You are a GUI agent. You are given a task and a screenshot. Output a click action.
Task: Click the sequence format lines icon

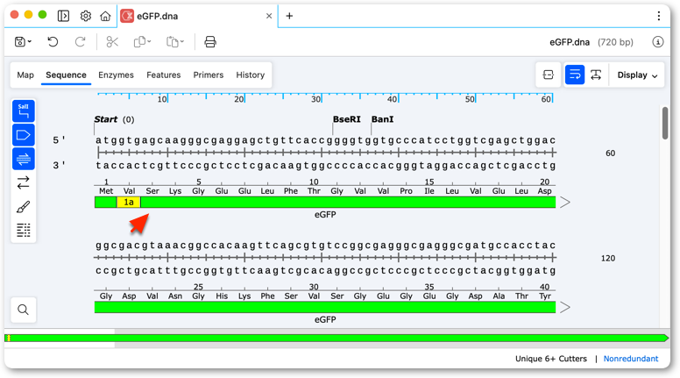click(x=24, y=230)
